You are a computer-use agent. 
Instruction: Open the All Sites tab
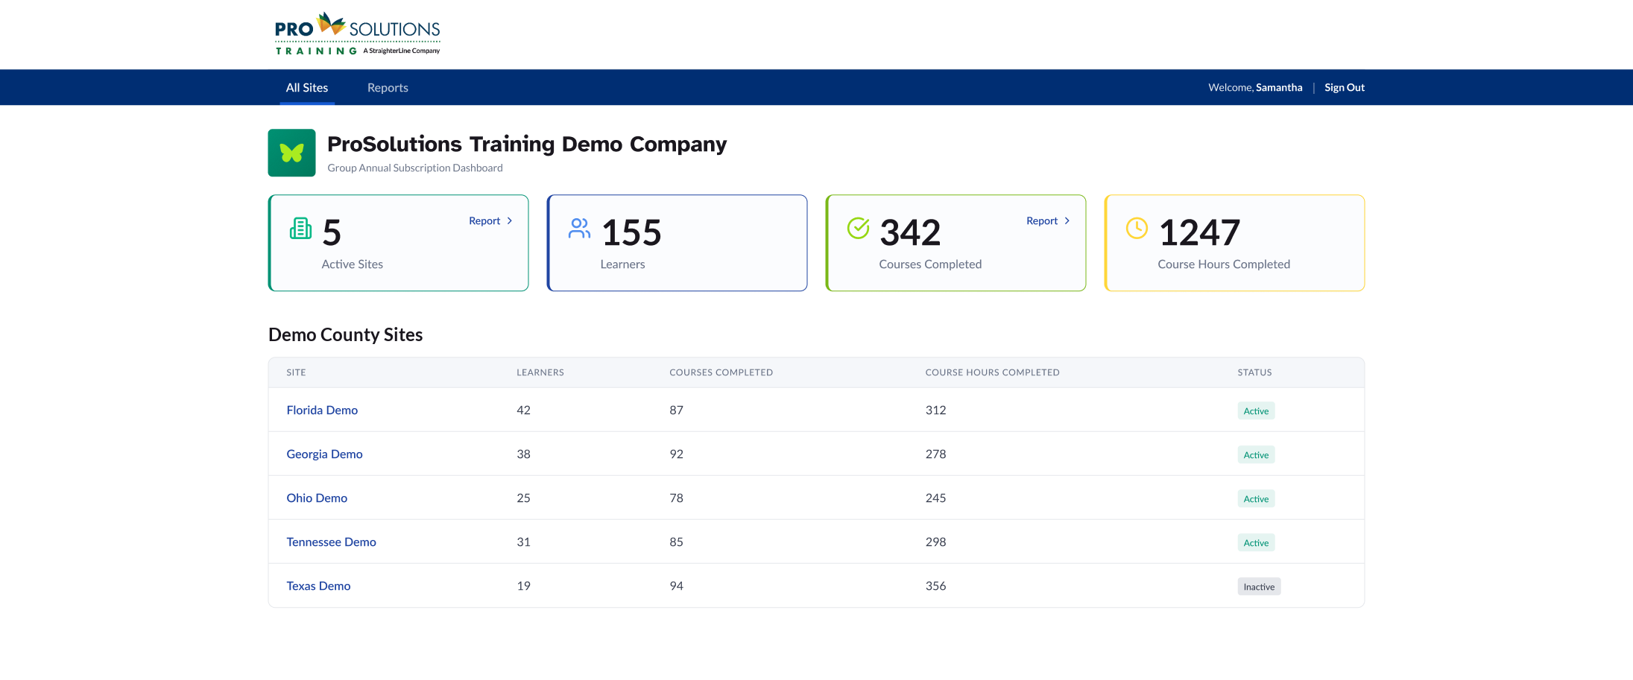click(307, 88)
